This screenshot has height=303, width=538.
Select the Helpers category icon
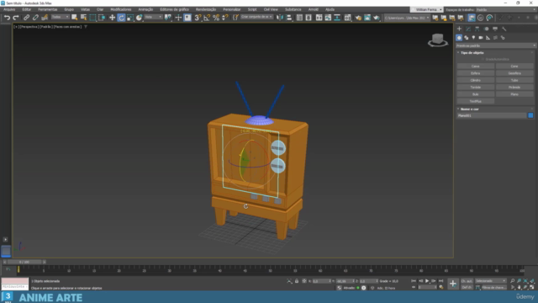point(488,38)
